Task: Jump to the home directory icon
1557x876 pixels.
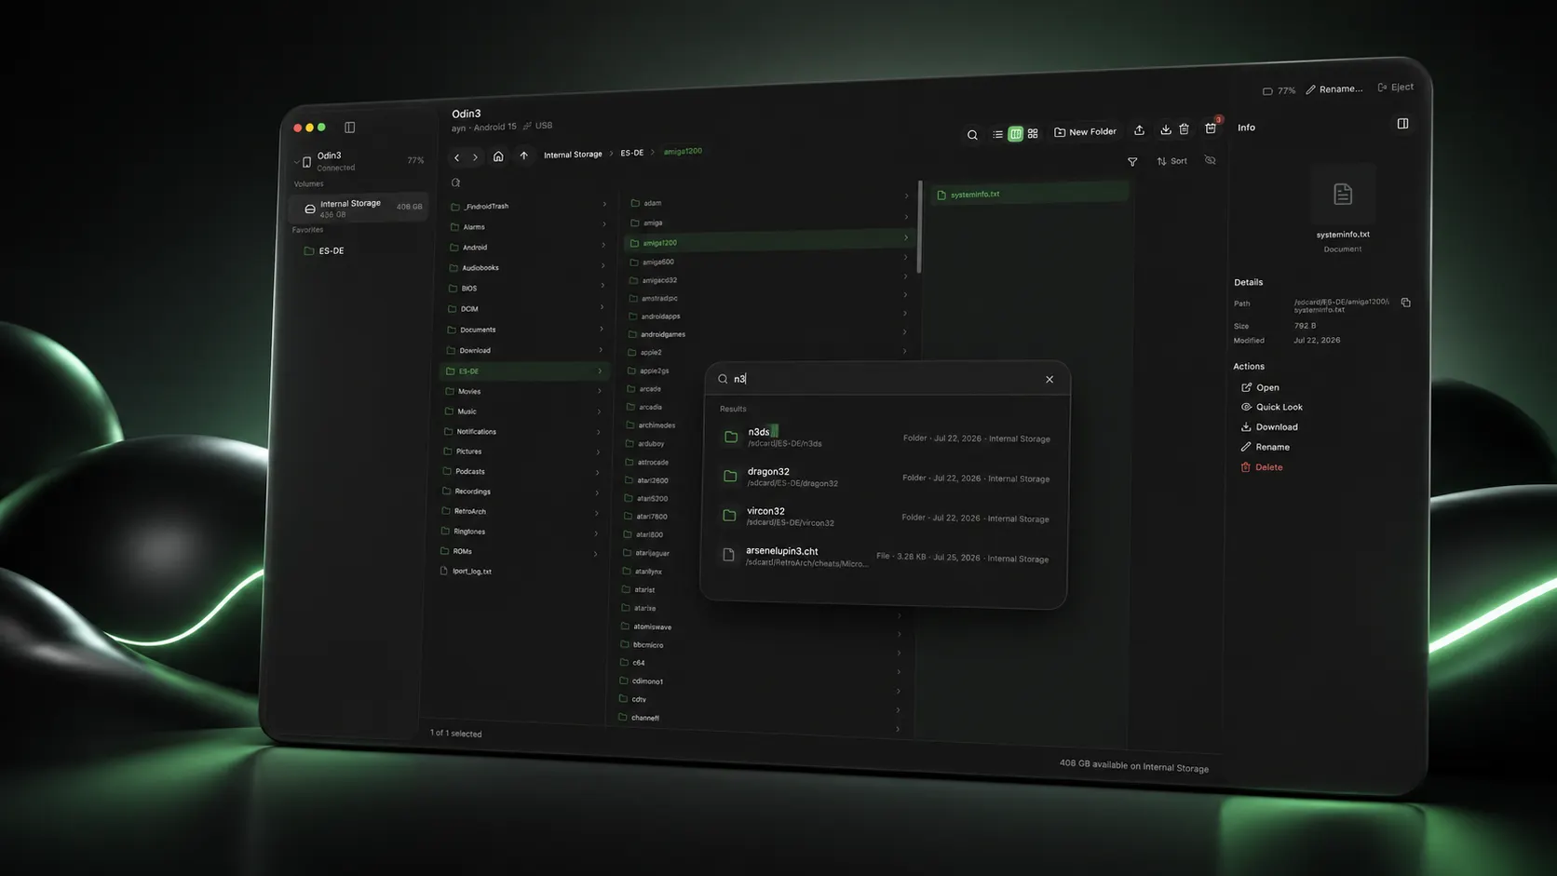Action: point(498,156)
